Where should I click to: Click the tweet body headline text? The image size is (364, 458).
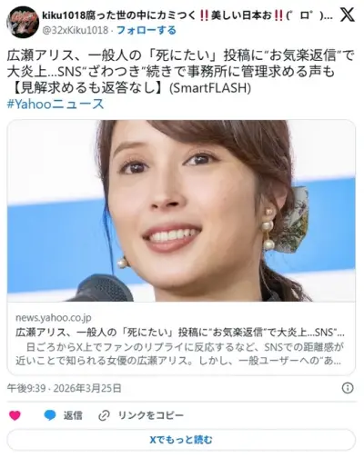pos(180,72)
